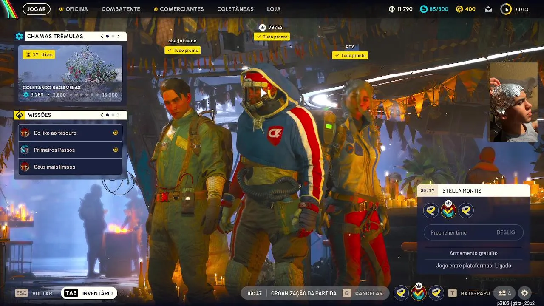
Task: Select the nbajotaene player name
Action: coord(182,41)
